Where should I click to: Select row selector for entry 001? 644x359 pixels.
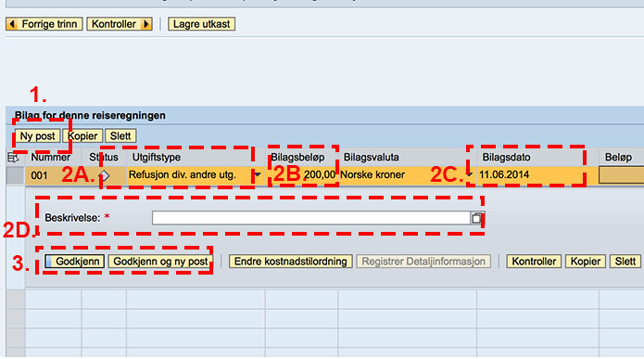(x=16, y=175)
